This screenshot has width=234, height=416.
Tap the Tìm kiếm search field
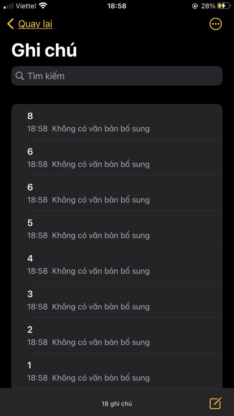[117, 76]
